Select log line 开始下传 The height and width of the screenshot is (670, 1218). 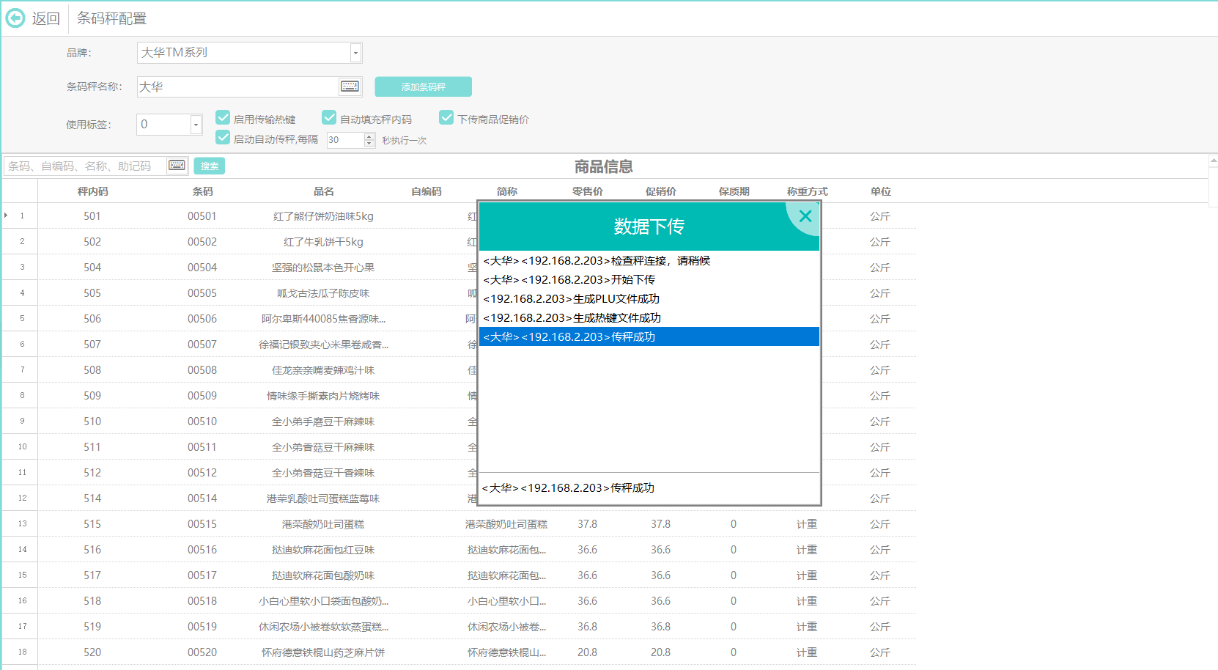point(649,279)
